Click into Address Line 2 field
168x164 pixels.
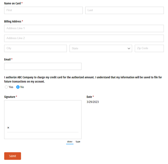84,38
